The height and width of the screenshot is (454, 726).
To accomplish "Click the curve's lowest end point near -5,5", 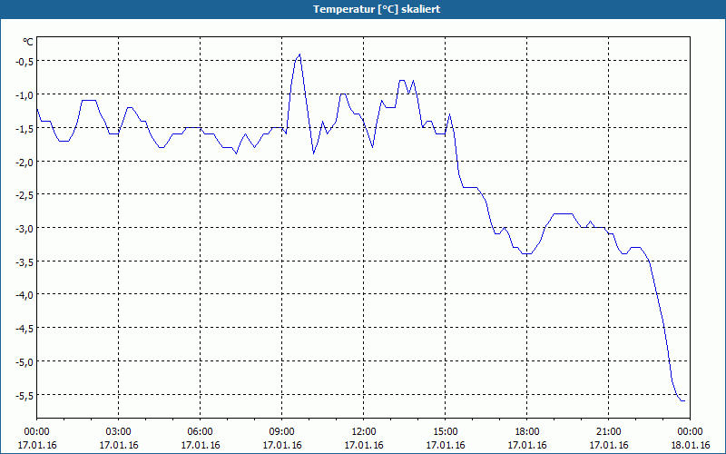I will click(684, 400).
